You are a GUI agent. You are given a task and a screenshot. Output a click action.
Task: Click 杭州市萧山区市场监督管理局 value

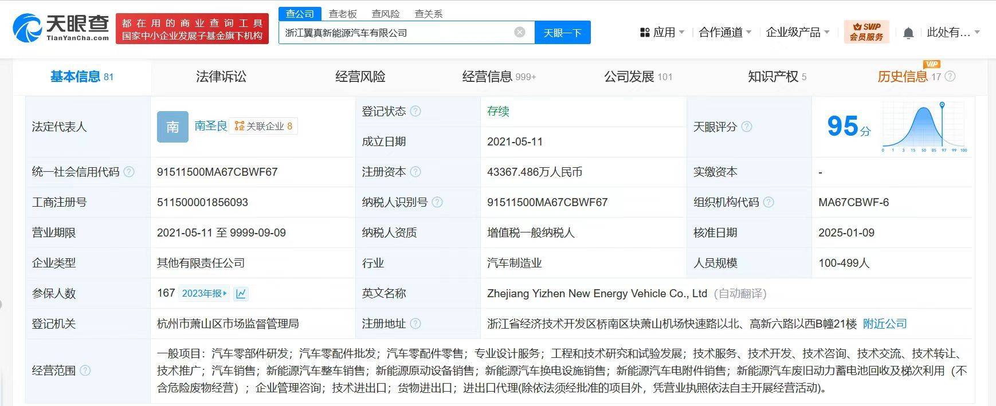(228, 324)
